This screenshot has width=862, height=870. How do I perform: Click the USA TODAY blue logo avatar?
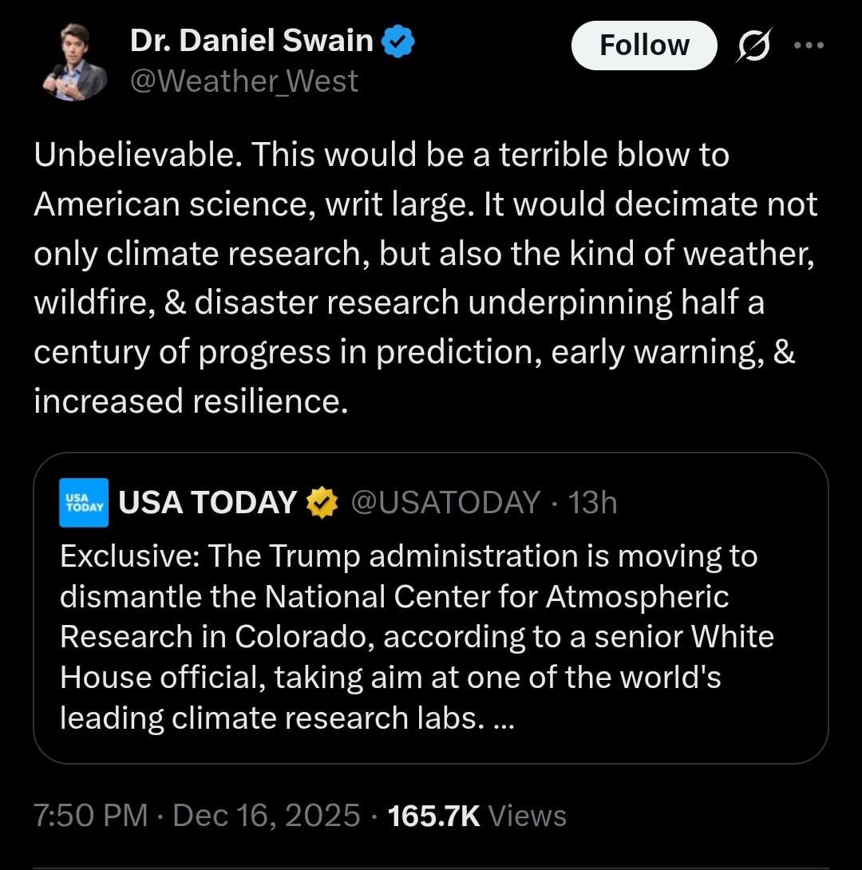pos(84,503)
